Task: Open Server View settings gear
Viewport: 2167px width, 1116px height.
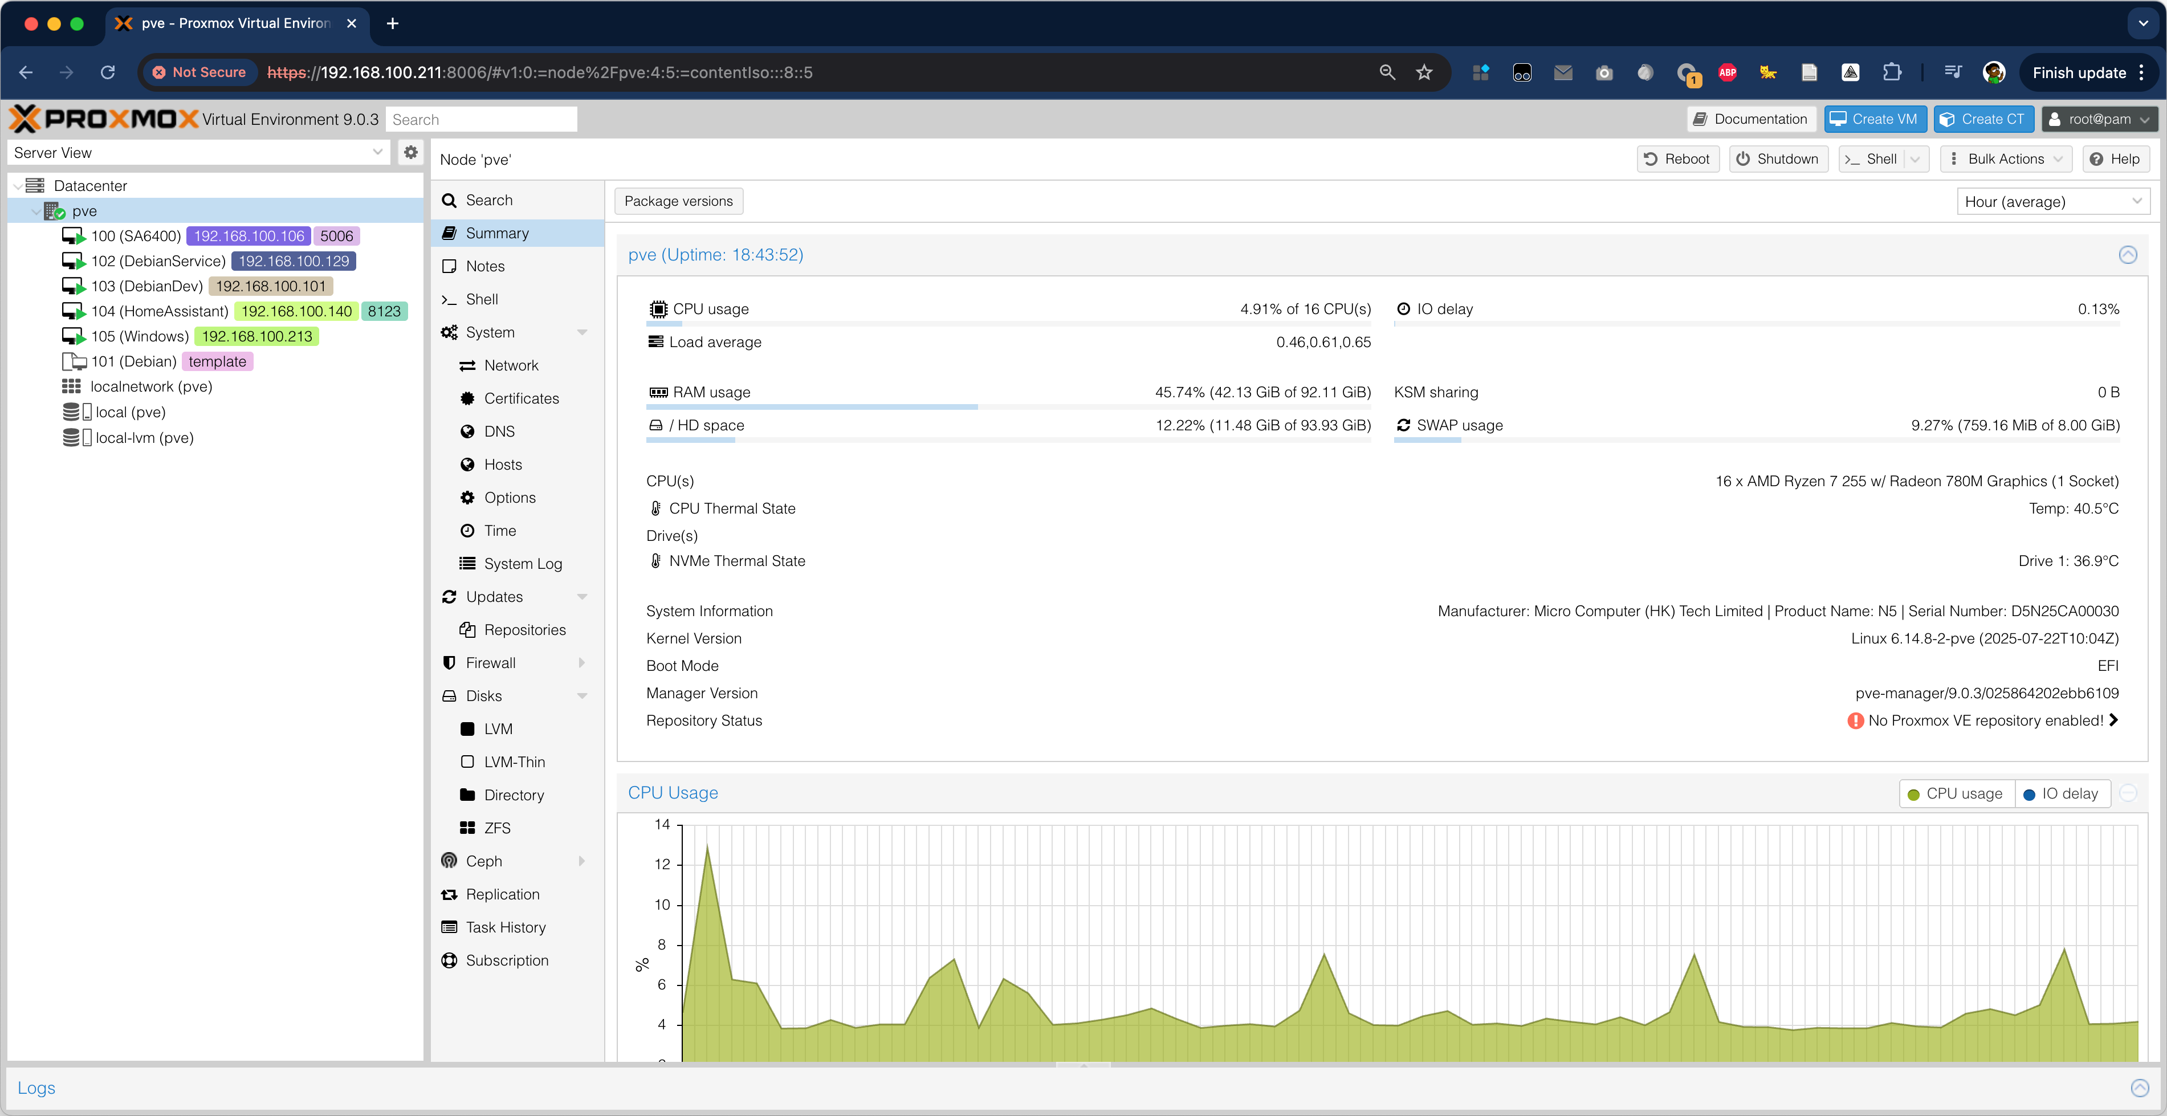Action: click(410, 152)
